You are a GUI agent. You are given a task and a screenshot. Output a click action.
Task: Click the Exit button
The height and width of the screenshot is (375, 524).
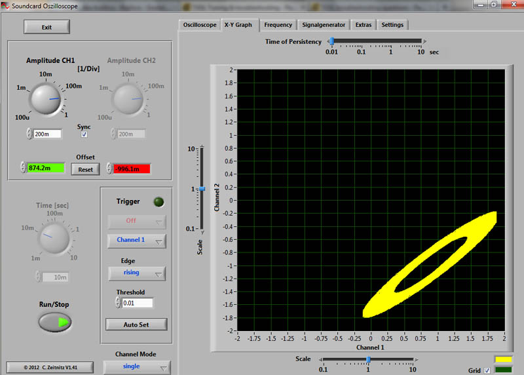point(47,27)
